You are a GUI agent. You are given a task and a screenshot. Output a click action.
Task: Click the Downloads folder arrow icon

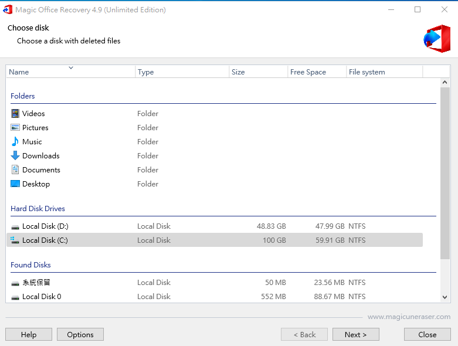pyautogui.click(x=15, y=155)
